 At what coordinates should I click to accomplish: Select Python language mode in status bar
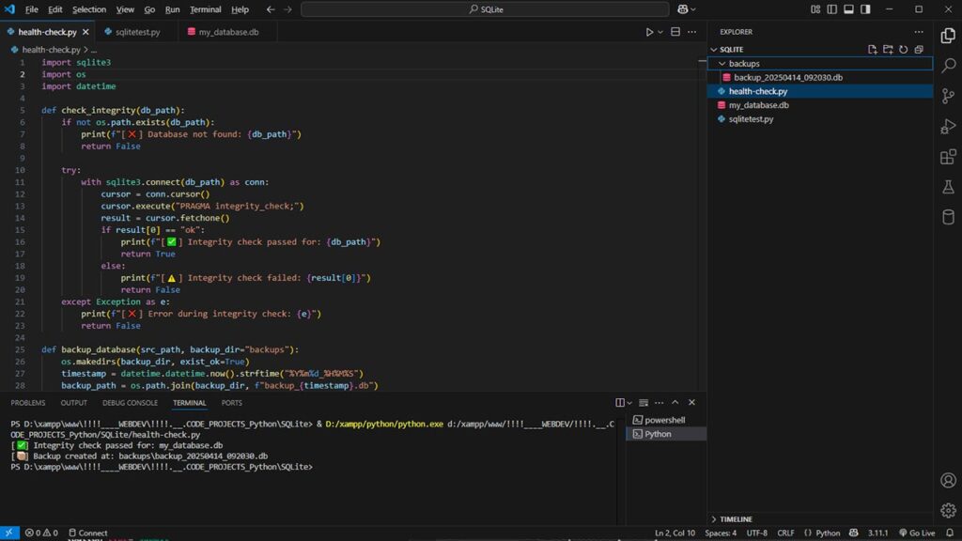[828, 533]
